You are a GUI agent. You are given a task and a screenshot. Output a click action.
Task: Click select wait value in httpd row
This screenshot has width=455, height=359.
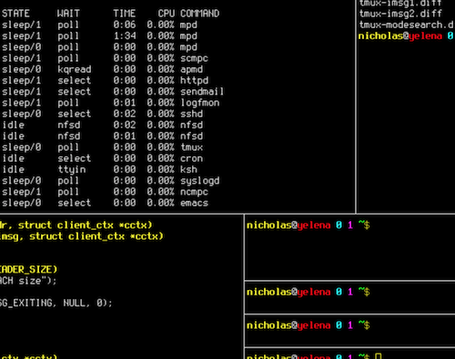click(x=75, y=81)
